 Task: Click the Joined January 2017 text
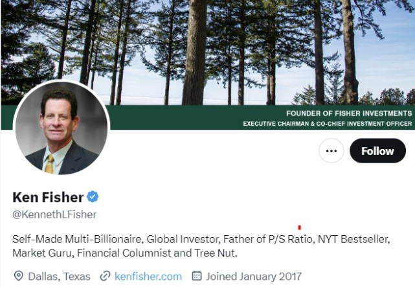[x=254, y=277]
